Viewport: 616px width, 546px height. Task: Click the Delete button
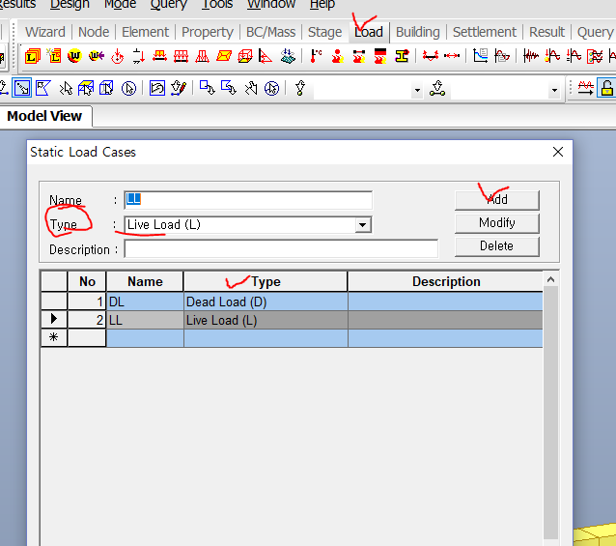point(497,246)
